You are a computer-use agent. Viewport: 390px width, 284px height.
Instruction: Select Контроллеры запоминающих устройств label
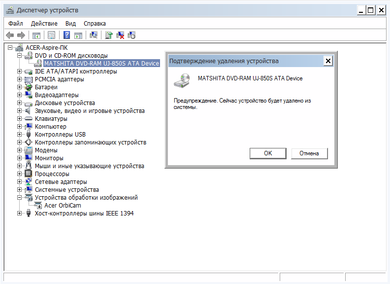click(x=91, y=142)
